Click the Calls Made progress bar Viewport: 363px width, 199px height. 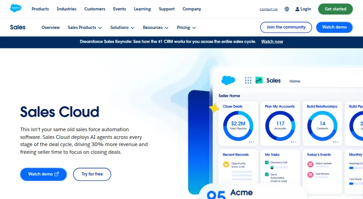tap(356, 184)
